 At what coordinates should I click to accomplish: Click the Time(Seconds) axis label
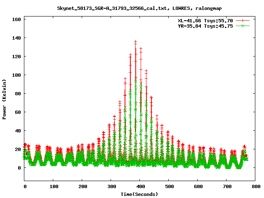139,194
